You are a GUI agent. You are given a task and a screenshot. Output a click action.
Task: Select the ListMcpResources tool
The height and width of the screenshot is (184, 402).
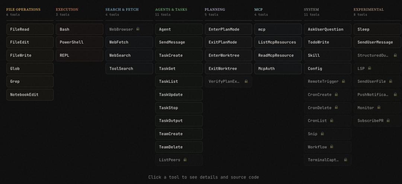[278, 42]
